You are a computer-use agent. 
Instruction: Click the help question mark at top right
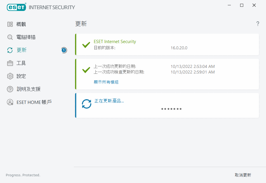coord(258,24)
